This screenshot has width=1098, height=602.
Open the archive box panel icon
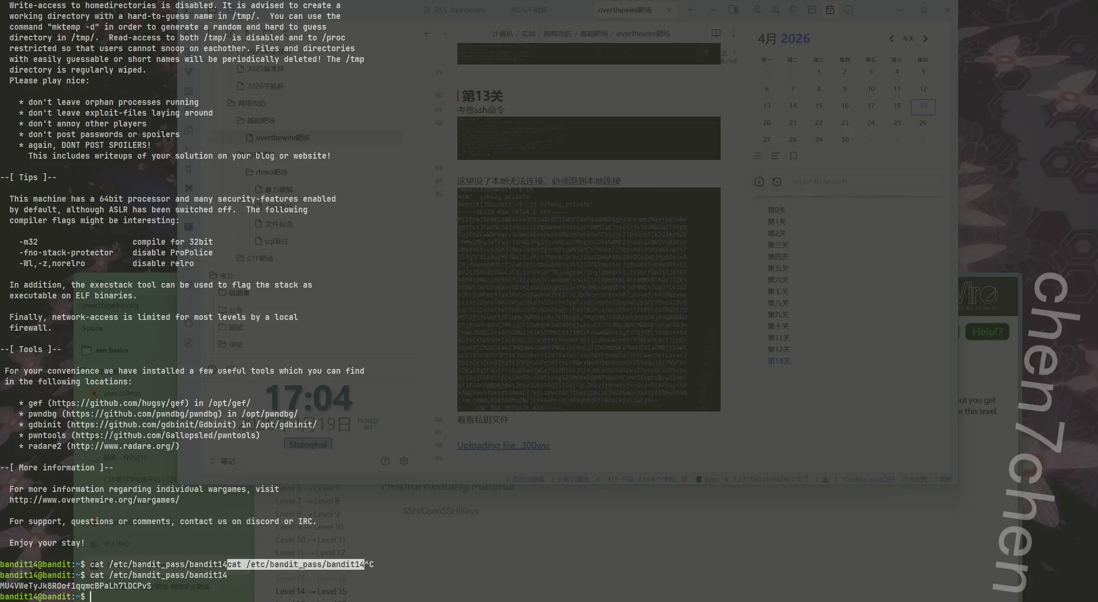pos(812,9)
